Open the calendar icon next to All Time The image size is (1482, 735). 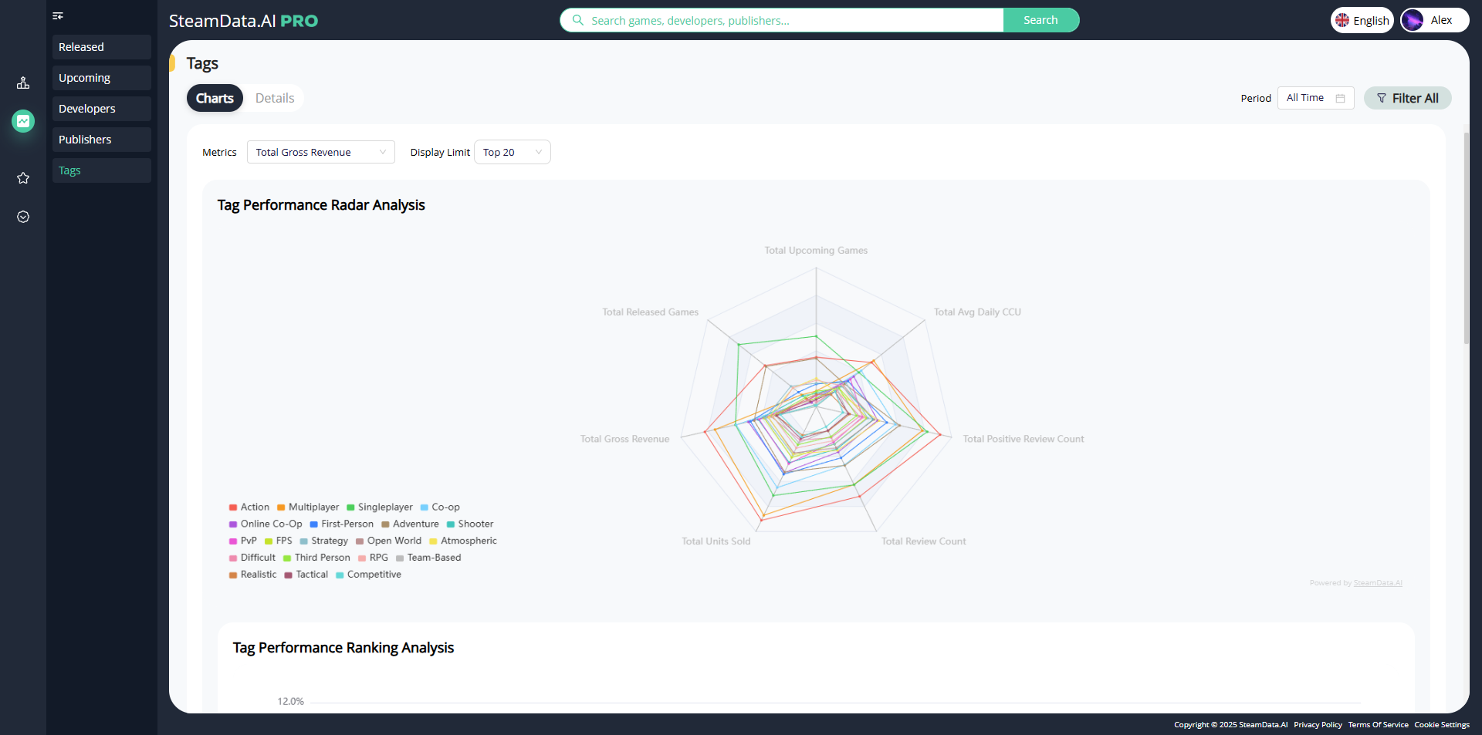[x=1340, y=98]
